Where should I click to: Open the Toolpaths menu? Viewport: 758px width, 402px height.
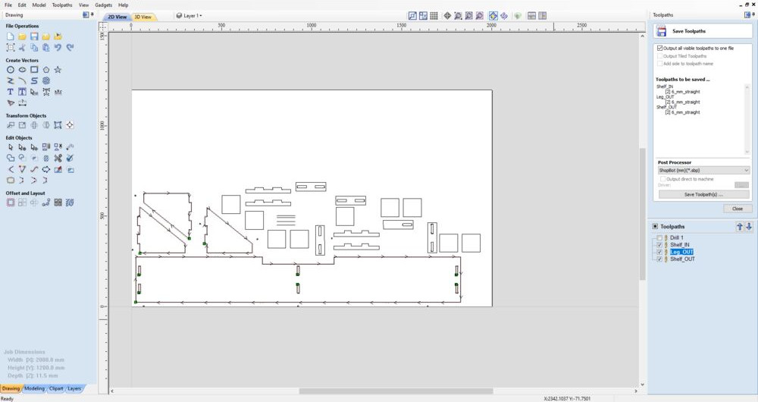pyautogui.click(x=62, y=5)
